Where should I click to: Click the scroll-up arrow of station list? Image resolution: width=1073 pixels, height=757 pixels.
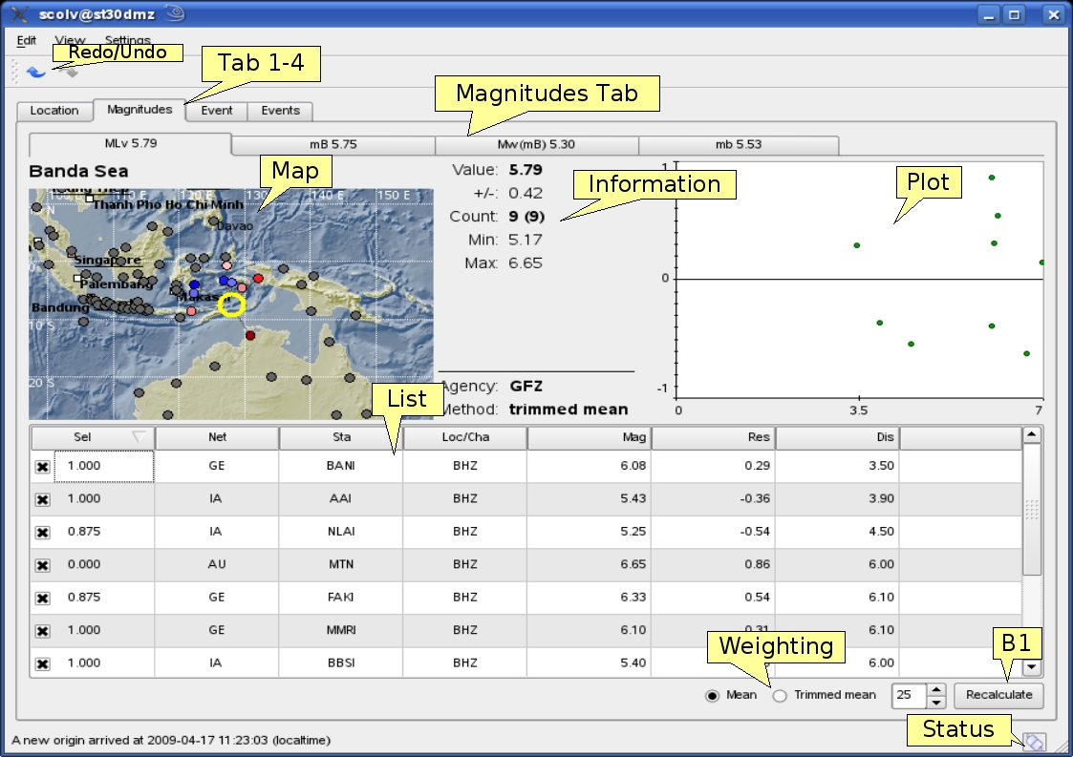click(x=1032, y=435)
